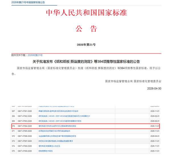The image size is (171, 167).
Task: Click the red 公告 heading
Action: click(86, 29)
